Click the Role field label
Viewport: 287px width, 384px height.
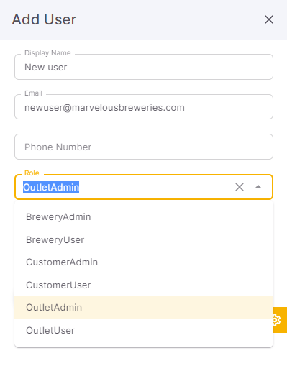click(32, 173)
